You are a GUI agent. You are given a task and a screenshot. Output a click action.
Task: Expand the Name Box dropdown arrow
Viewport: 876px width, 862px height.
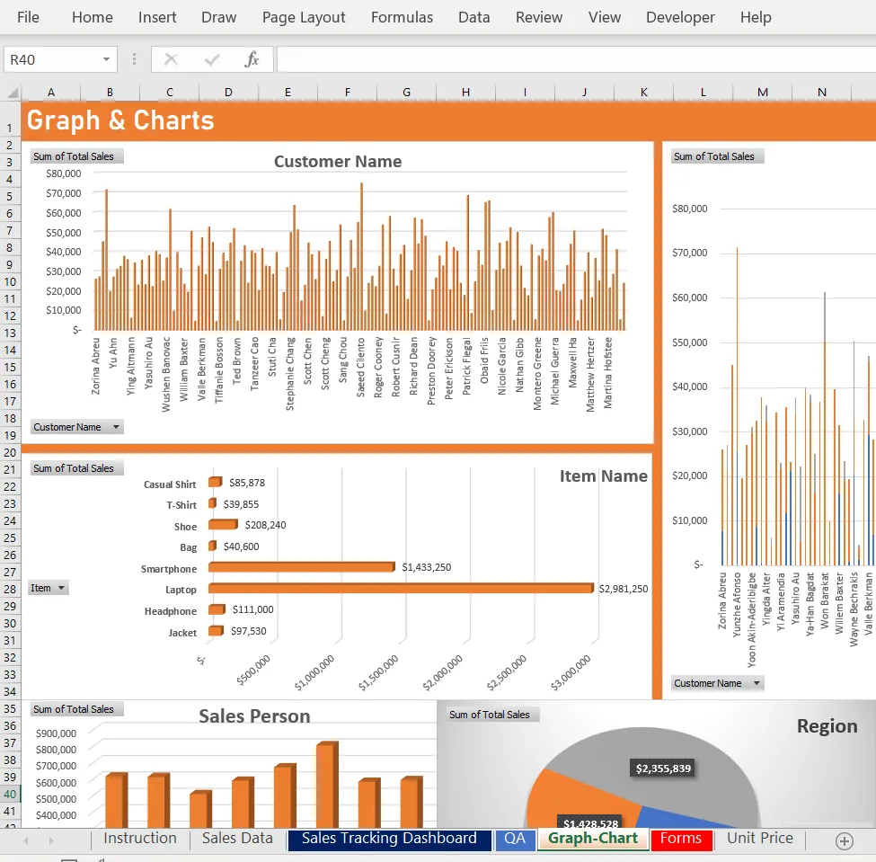point(106,59)
